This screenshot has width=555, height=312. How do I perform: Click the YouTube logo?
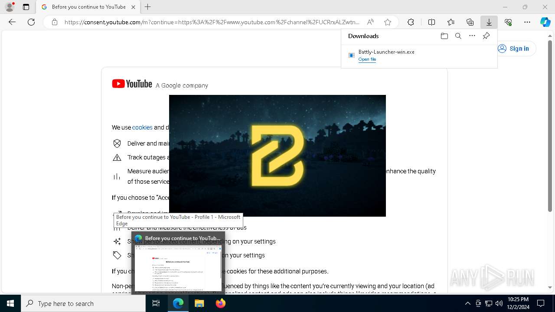pos(132,84)
